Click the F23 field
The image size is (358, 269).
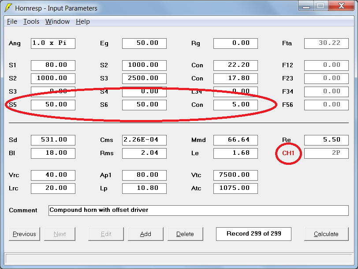(327, 79)
